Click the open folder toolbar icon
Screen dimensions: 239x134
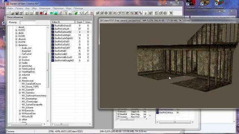(x=13, y=13)
